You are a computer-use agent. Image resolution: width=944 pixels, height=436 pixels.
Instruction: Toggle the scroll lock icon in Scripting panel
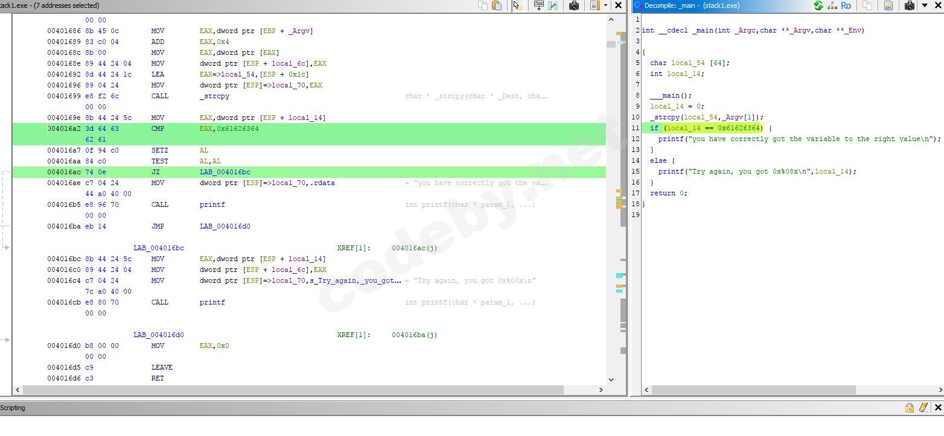909,408
